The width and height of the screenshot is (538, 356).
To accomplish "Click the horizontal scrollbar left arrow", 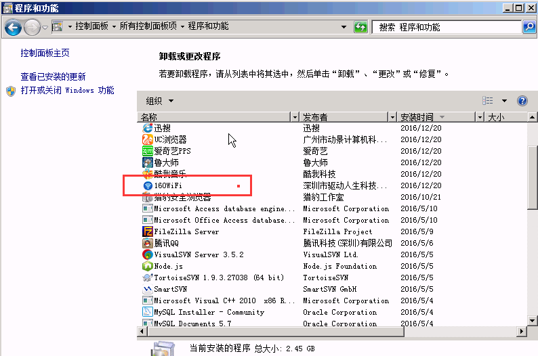I will click(142, 331).
